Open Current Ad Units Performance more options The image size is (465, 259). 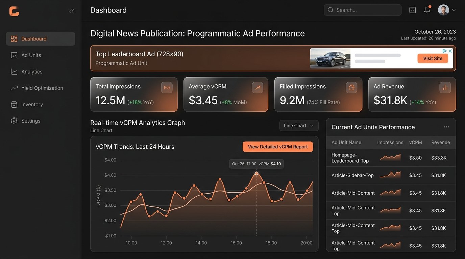pos(446,127)
